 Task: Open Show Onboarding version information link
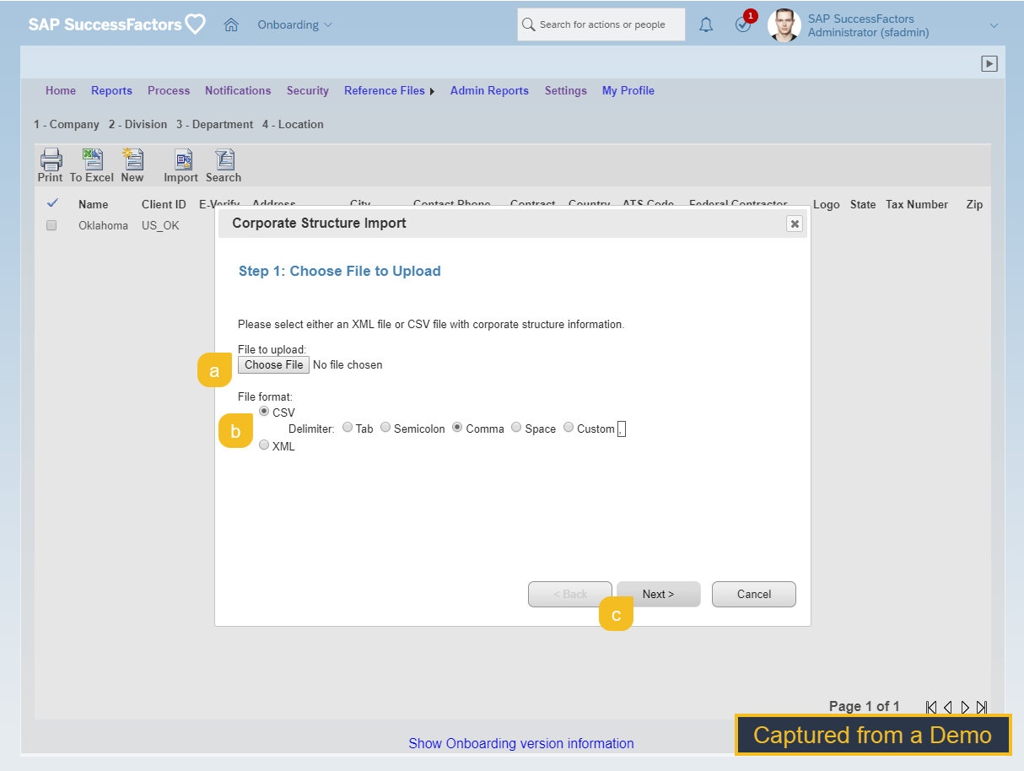coord(521,744)
